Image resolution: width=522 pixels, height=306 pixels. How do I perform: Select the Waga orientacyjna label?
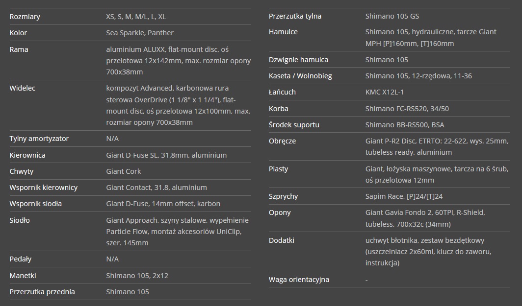pos(299,280)
